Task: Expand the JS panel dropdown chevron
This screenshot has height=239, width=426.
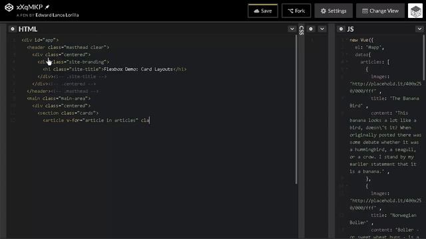Action: tap(419, 29)
